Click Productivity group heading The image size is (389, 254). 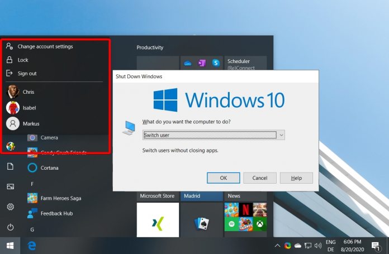pyautogui.click(x=150, y=47)
